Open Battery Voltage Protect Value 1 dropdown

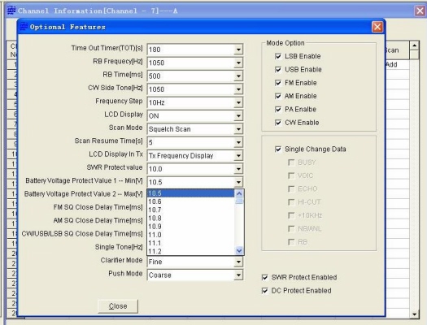238,182
